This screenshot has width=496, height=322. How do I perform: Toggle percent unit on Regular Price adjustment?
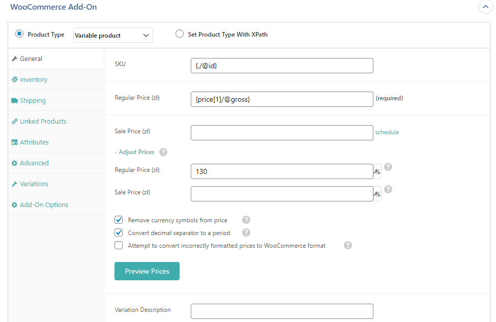point(377,172)
